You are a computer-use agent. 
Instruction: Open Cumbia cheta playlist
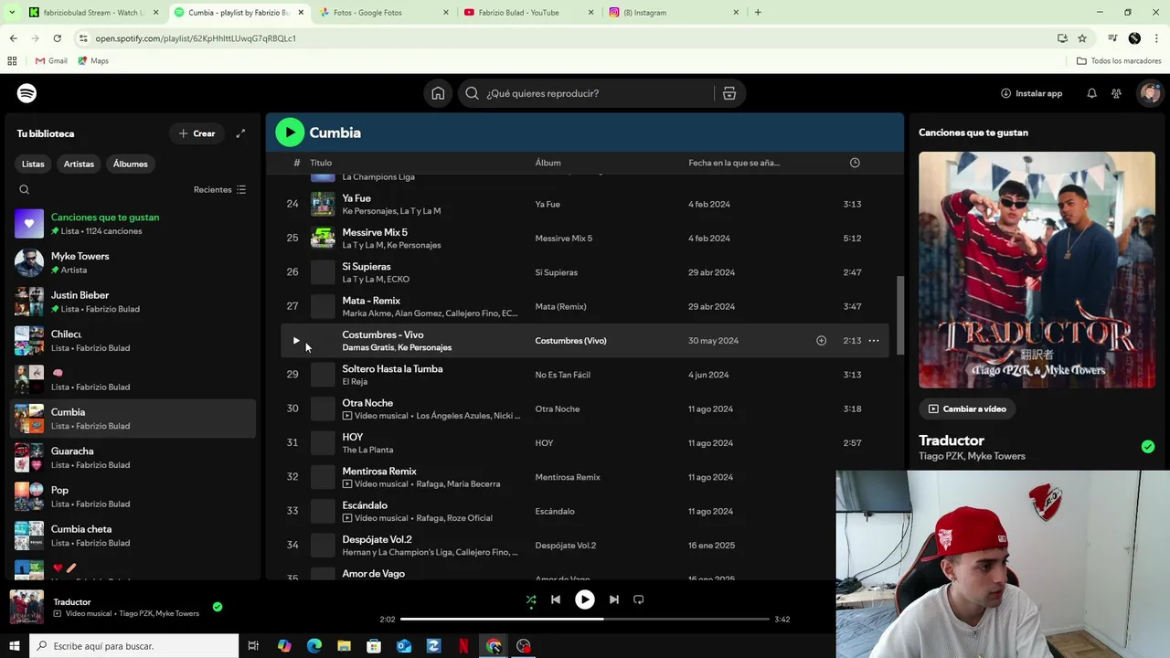click(x=133, y=536)
